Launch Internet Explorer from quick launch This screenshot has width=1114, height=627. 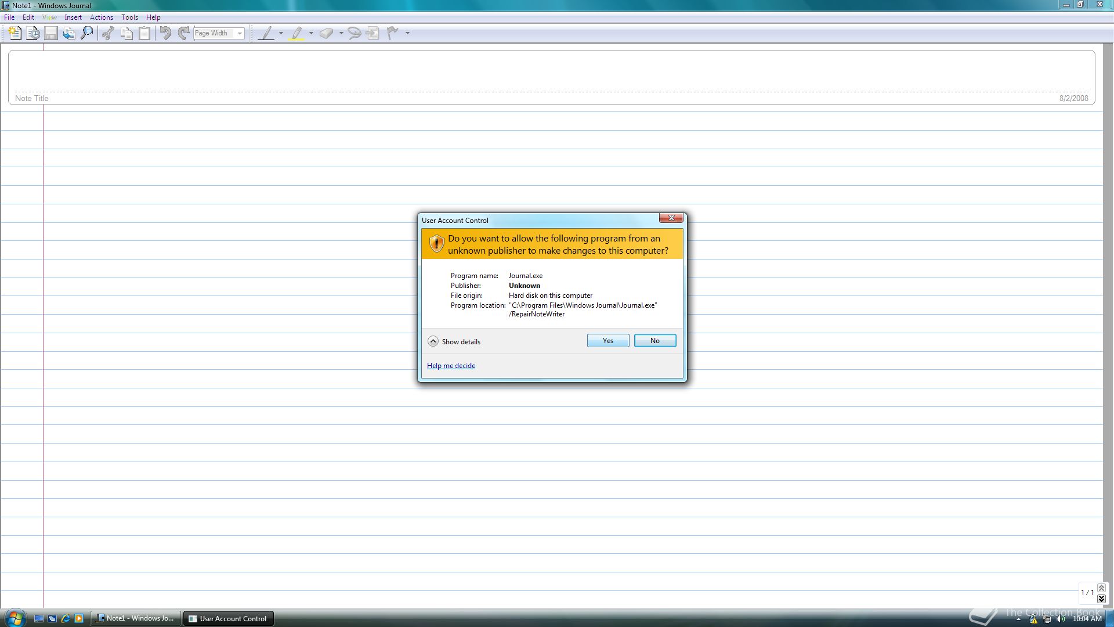pyautogui.click(x=66, y=619)
